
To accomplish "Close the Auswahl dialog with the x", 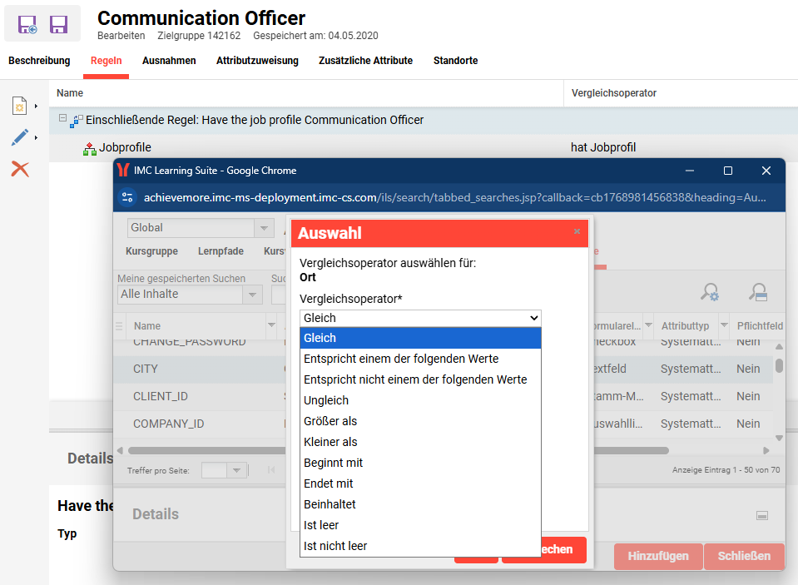I will (577, 231).
